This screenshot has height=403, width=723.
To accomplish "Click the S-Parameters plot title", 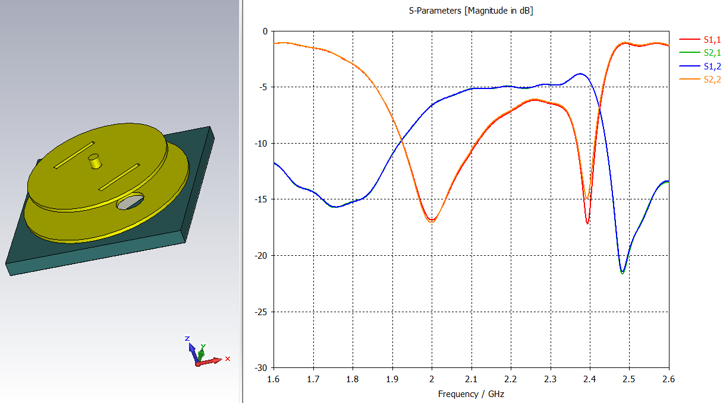I will click(x=471, y=11).
